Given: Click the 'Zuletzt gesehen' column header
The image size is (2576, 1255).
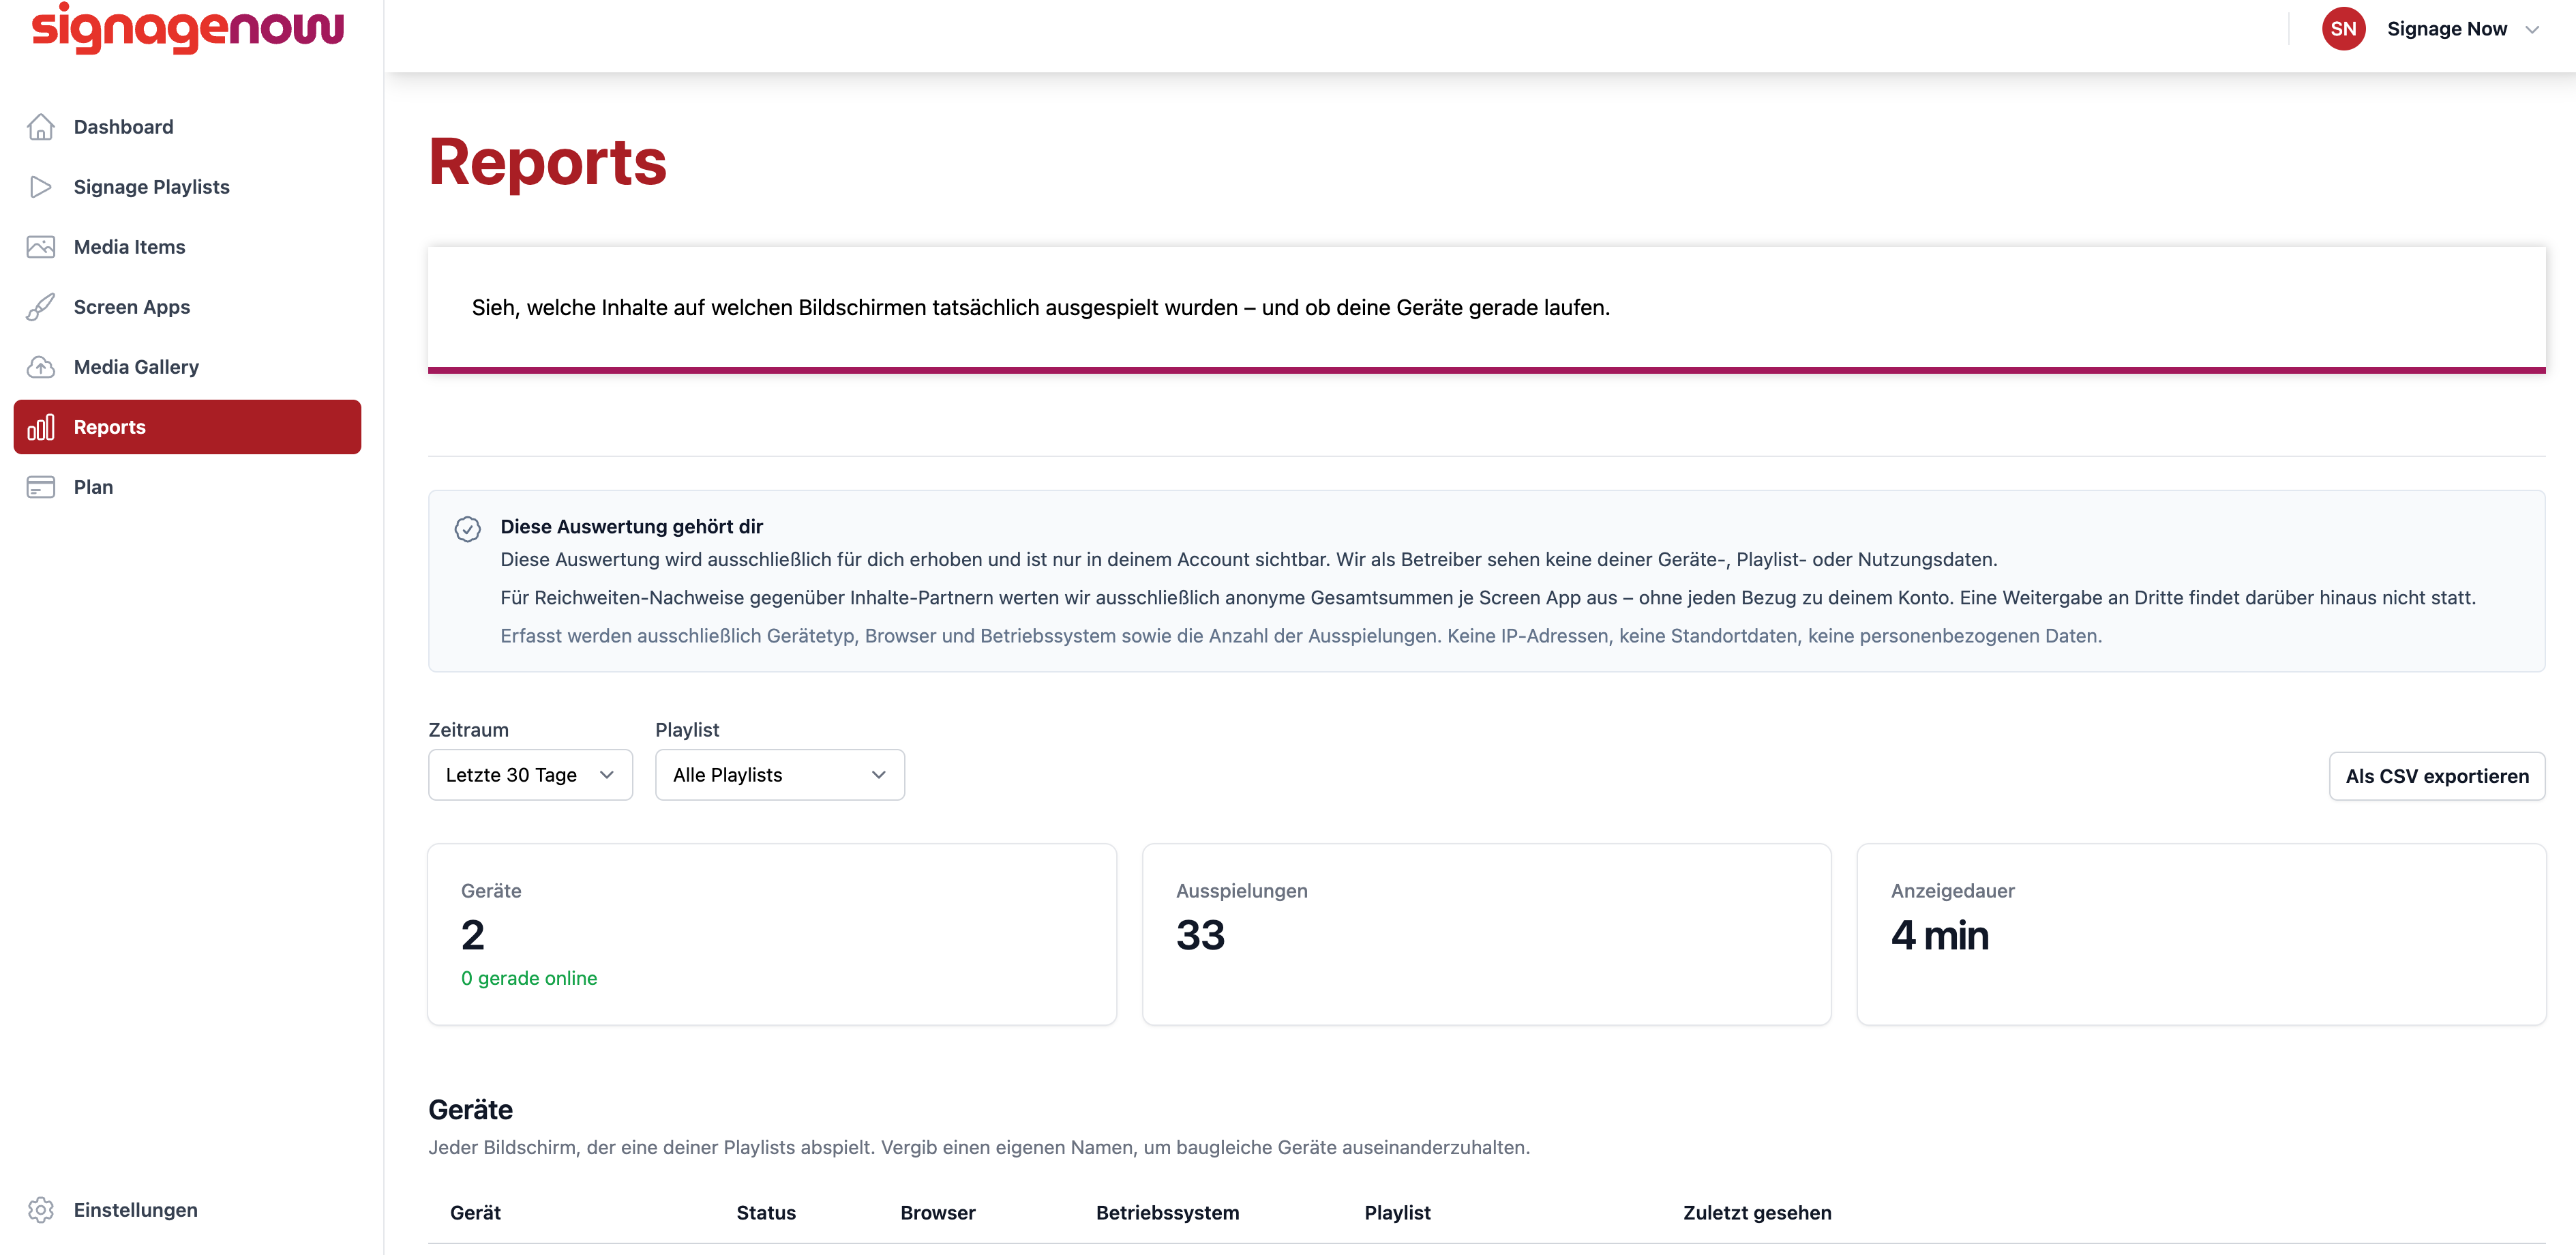Looking at the screenshot, I should (1757, 1213).
